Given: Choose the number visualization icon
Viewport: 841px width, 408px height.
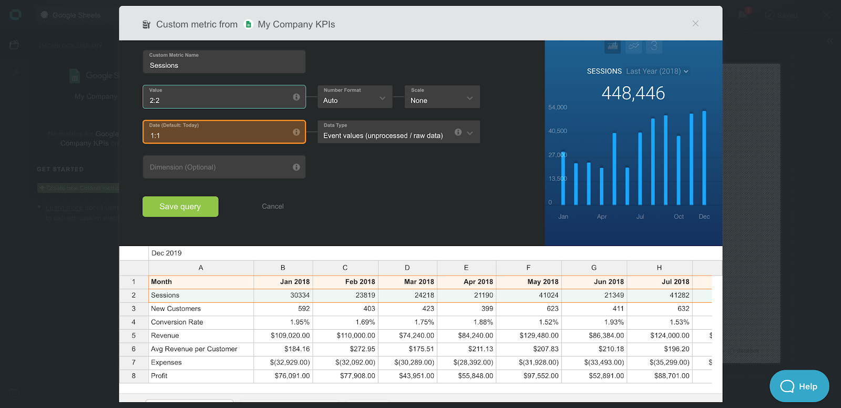Looking at the screenshot, I should pyautogui.click(x=654, y=46).
